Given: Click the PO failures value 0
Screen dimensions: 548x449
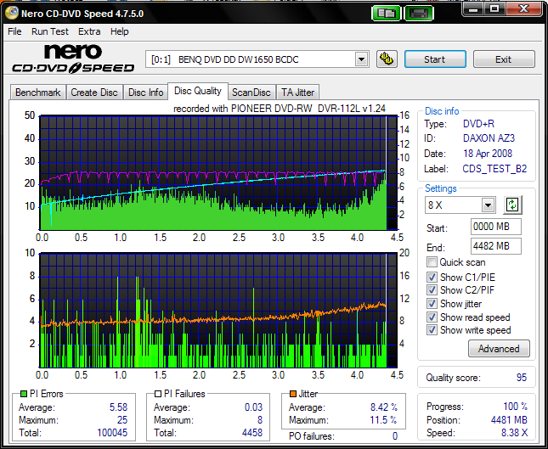Looking at the screenshot, I should coord(395,436).
